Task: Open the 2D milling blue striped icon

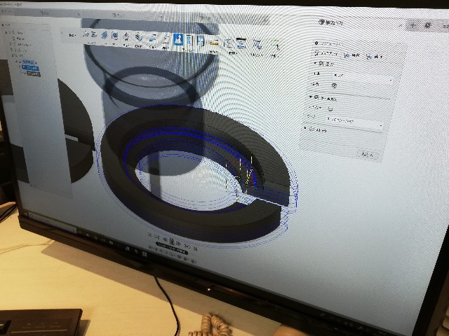Action: [x=104, y=35]
